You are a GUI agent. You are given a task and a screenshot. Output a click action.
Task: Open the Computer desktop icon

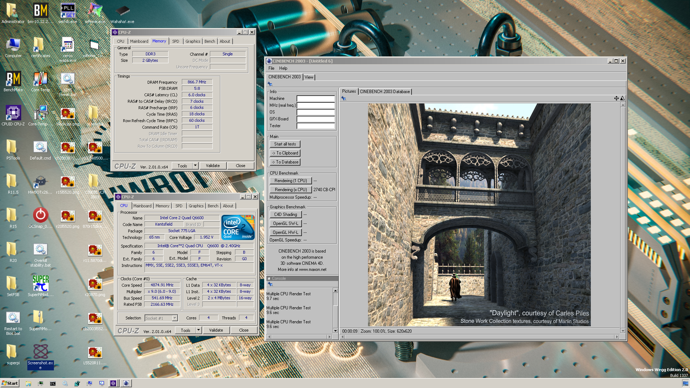[x=13, y=47]
